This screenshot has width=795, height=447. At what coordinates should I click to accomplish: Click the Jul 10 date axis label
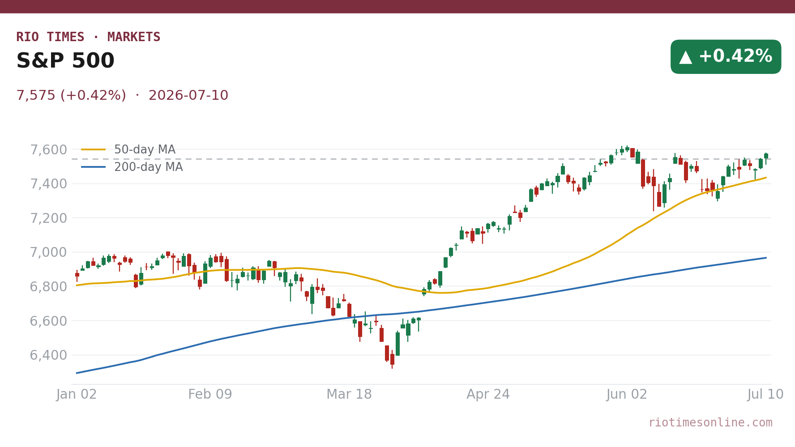point(766,395)
